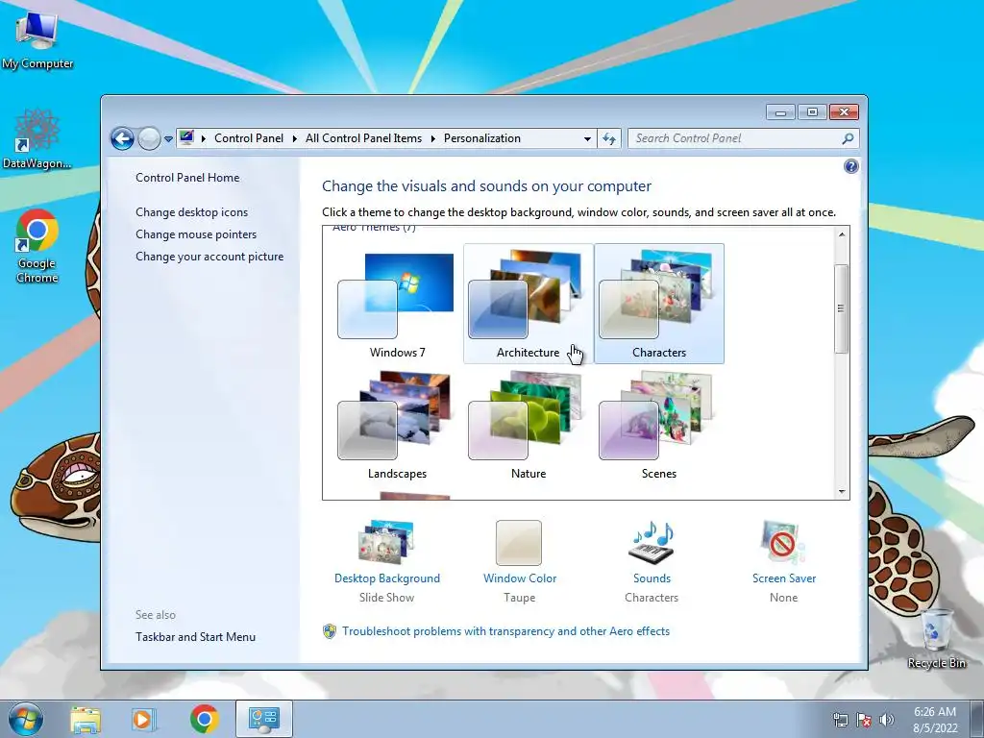Click the Window Color link text
This screenshot has height=738, width=984.
(520, 578)
